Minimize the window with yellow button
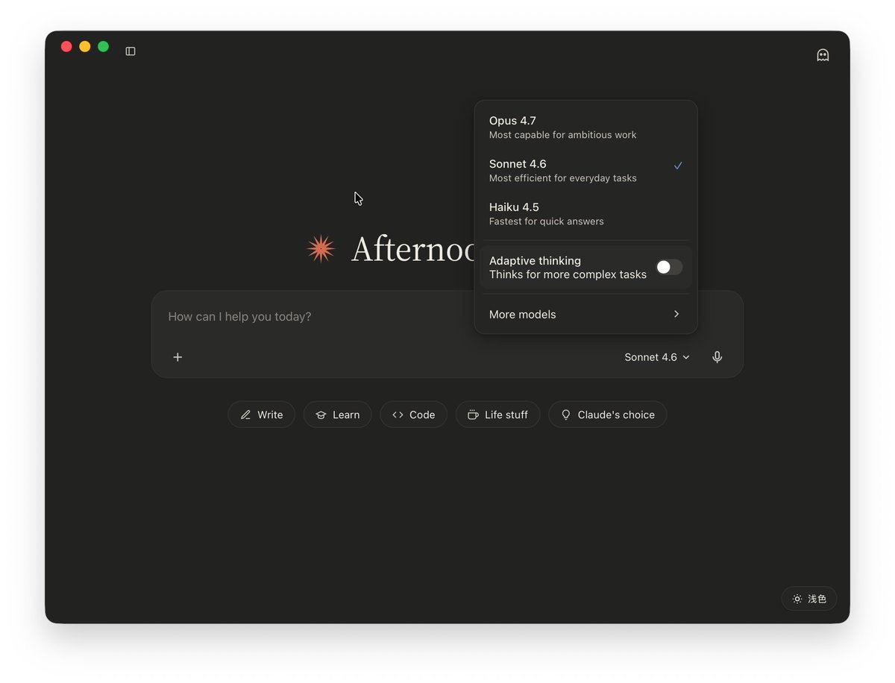The image size is (895, 683). click(x=85, y=46)
